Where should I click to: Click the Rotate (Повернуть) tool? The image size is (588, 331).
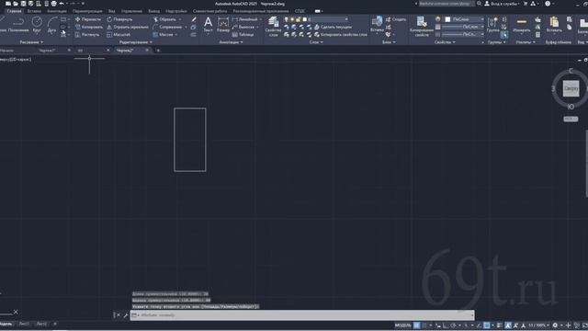[x=120, y=19]
